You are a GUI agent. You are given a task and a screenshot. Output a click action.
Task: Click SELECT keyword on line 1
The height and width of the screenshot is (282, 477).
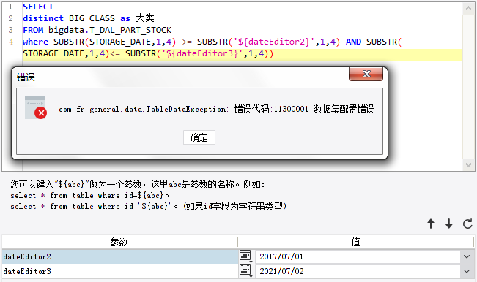(38, 7)
